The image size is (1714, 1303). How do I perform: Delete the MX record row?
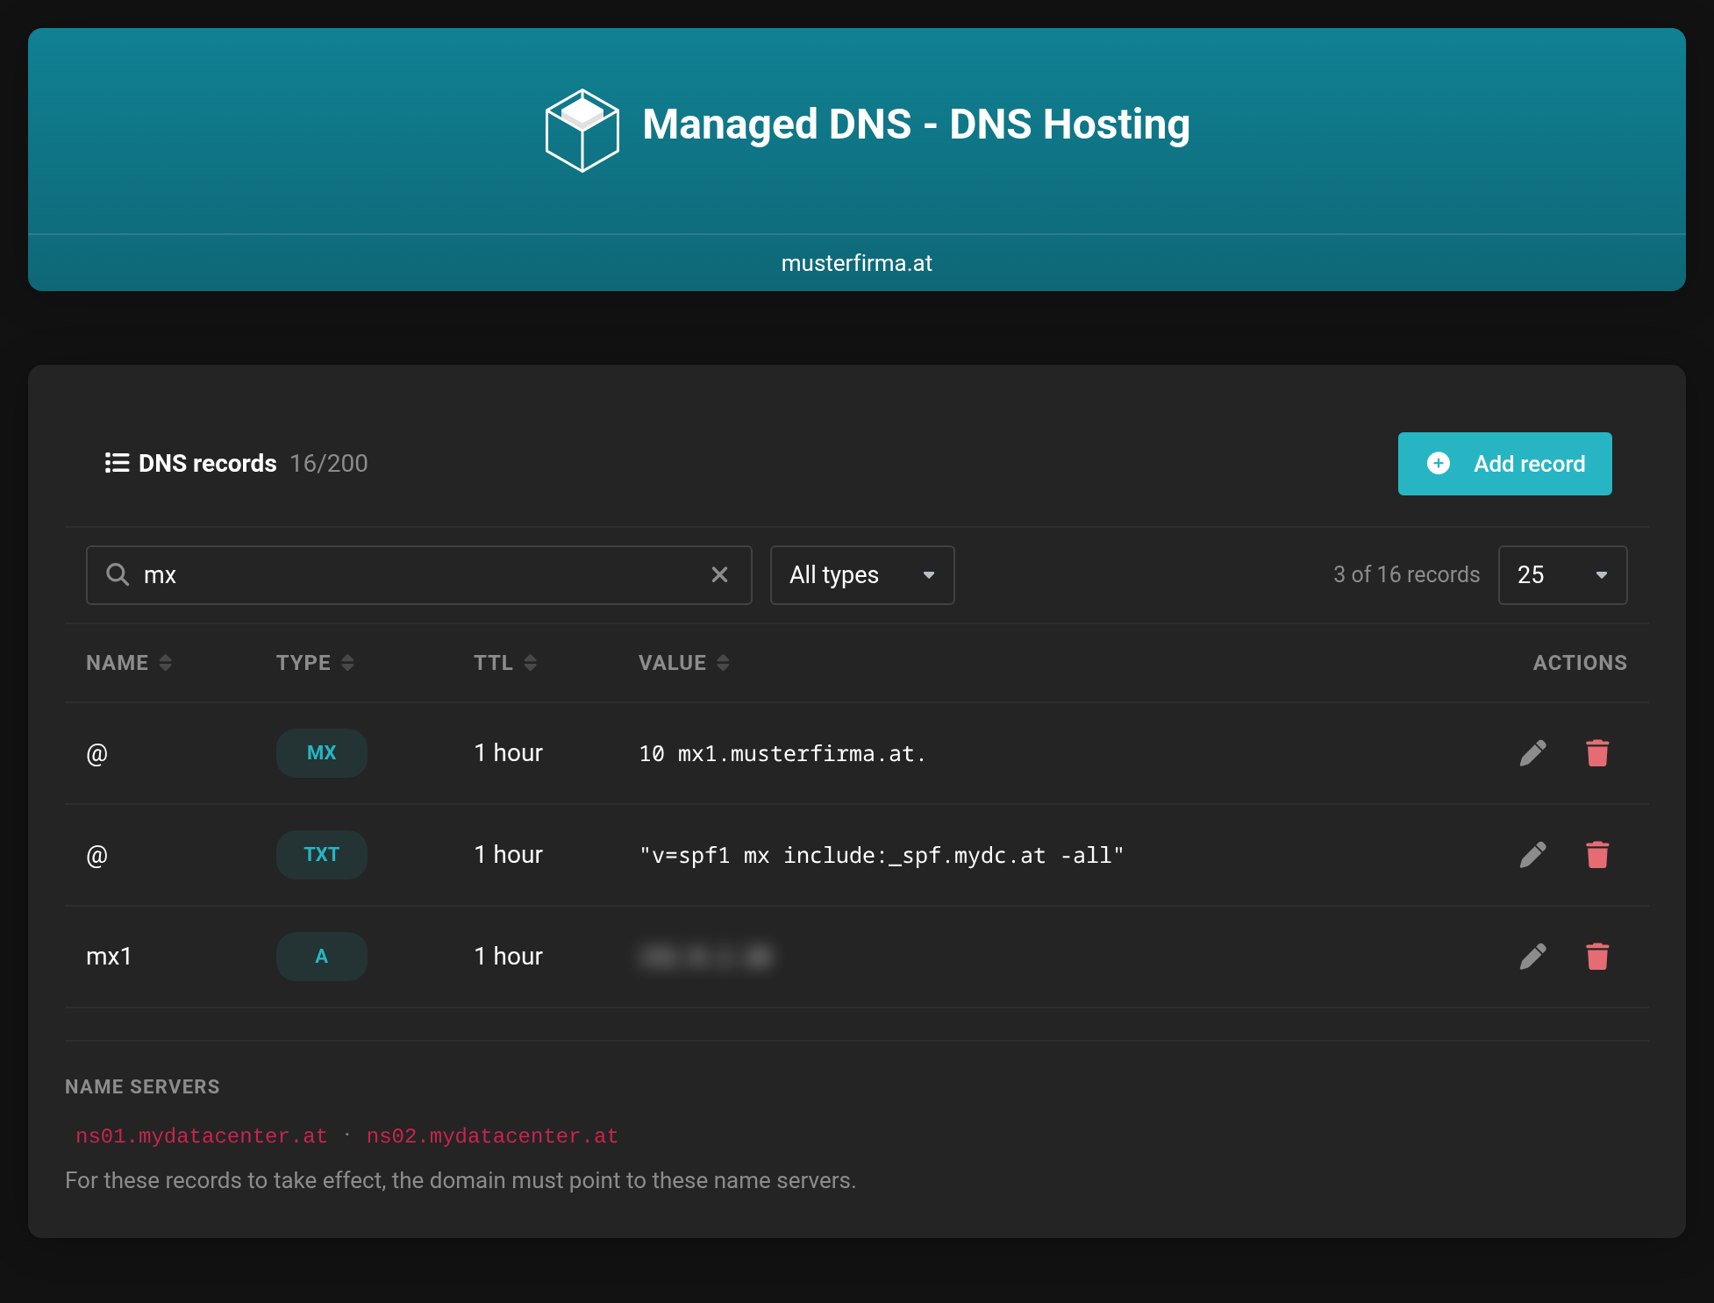pyautogui.click(x=1597, y=753)
